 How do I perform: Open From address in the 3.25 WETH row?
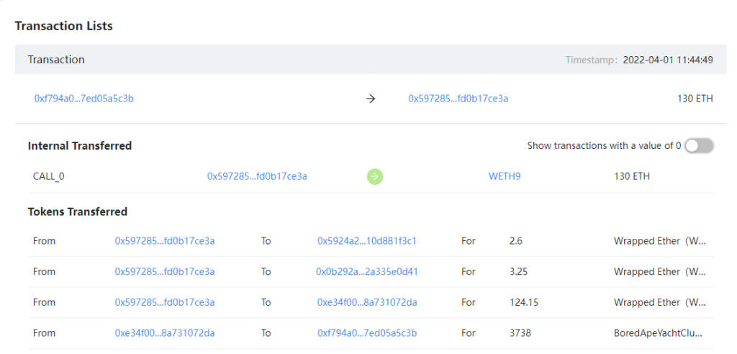[165, 272]
